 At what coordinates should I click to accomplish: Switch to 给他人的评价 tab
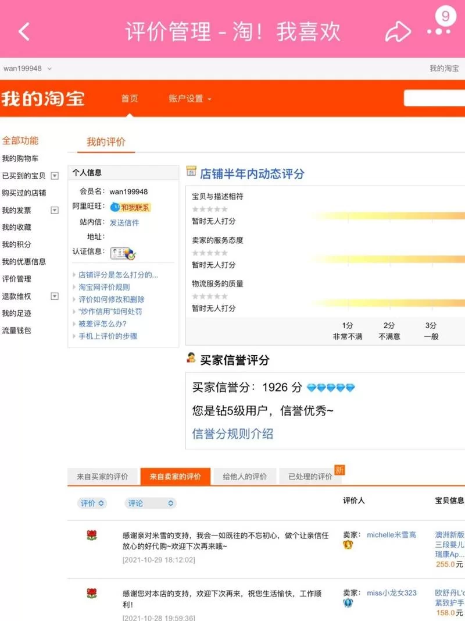pyautogui.click(x=245, y=477)
